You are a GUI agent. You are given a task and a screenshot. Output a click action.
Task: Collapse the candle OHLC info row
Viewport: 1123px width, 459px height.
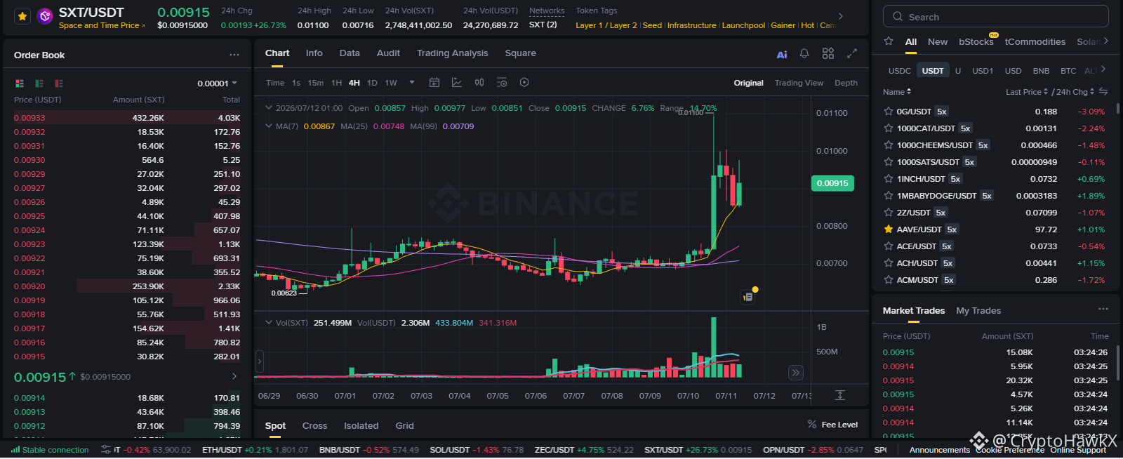[269, 108]
